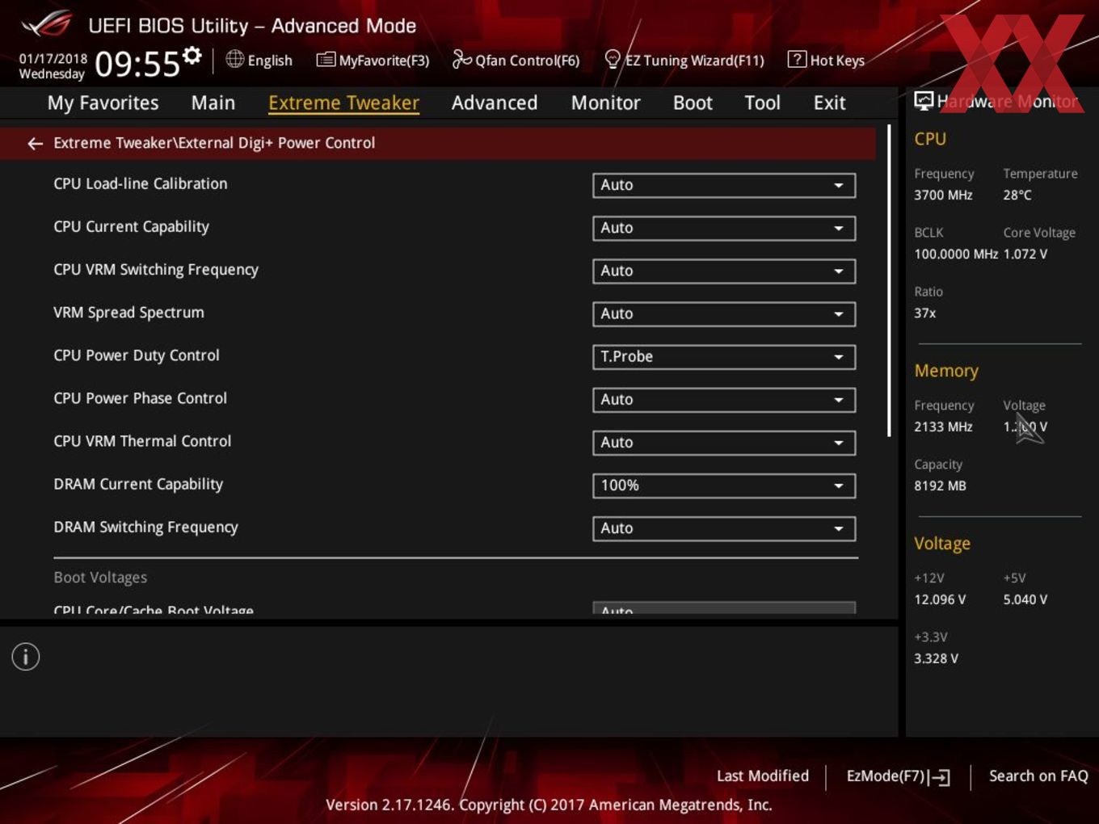Click memory capacity 8192 MB
Screen dimensions: 1099x824
940,486
